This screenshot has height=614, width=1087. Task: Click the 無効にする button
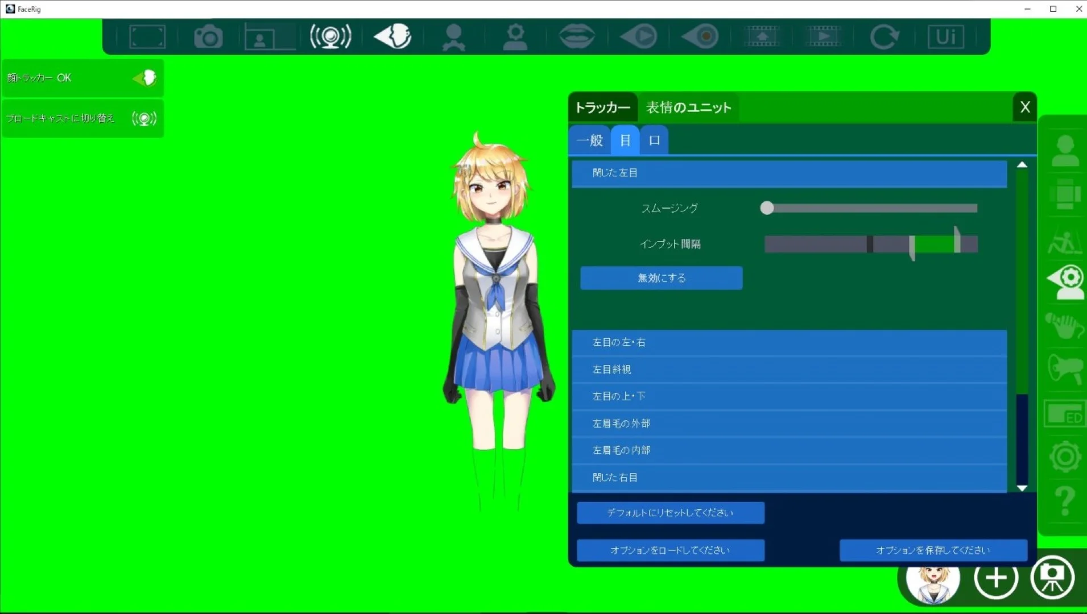[x=660, y=278]
